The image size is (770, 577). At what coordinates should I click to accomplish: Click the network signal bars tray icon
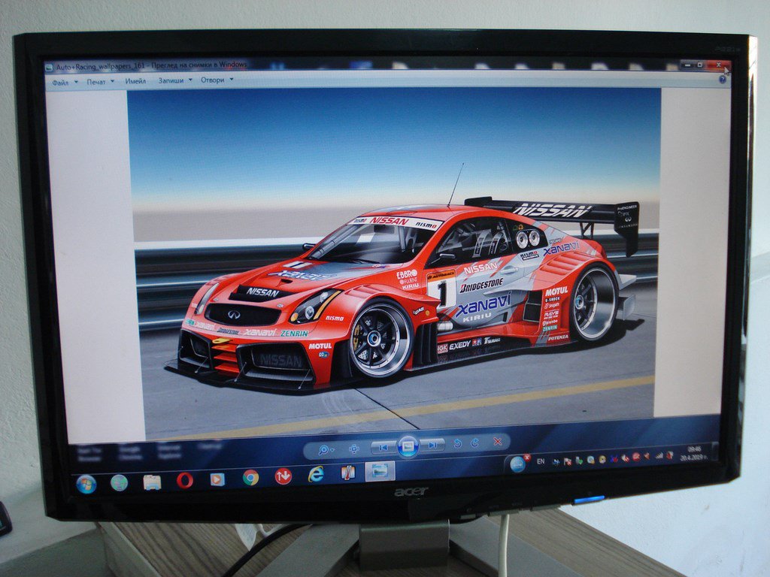pyautogui.click(x=659, y=456)
